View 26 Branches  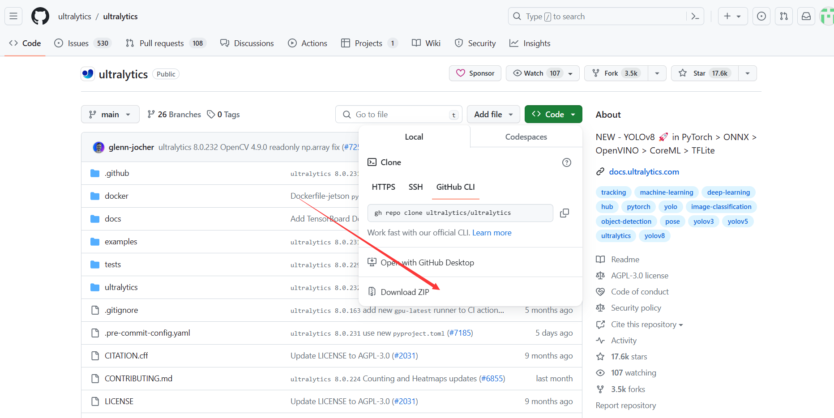174,115
